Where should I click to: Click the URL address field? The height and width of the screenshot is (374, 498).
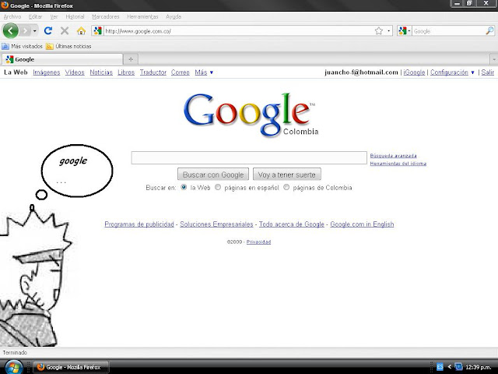click(238, 31)
